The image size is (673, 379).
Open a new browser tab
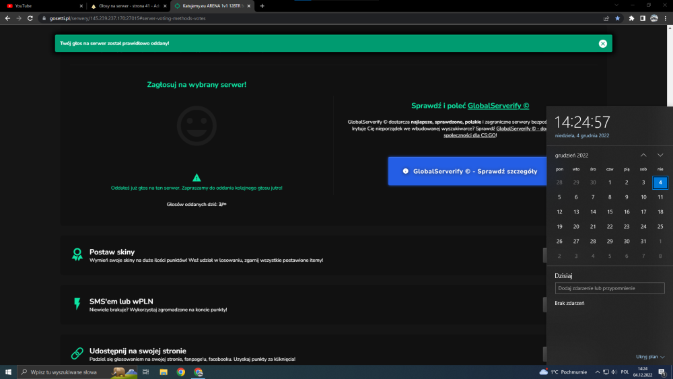[262, 6]
